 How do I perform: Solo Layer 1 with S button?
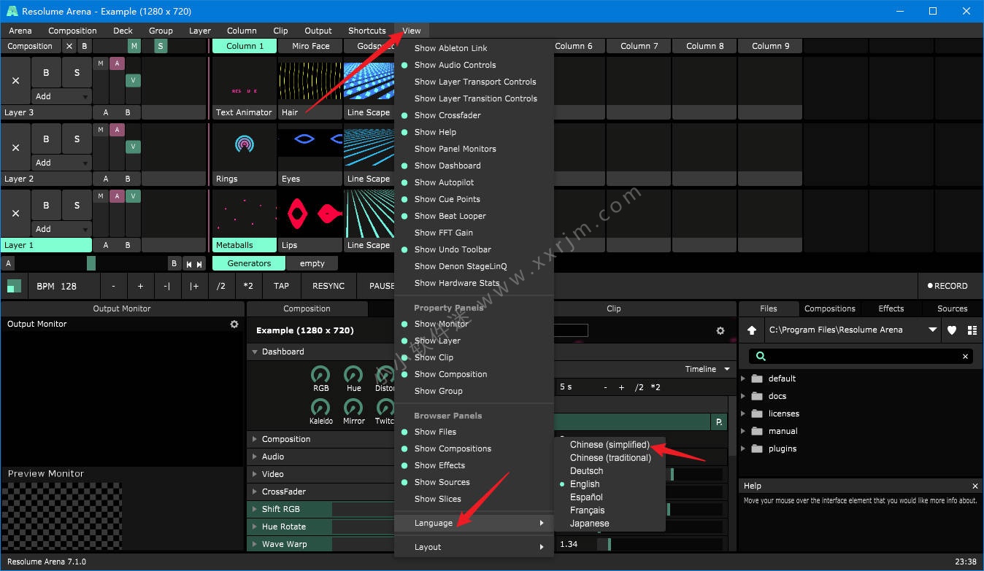point(77,205)
